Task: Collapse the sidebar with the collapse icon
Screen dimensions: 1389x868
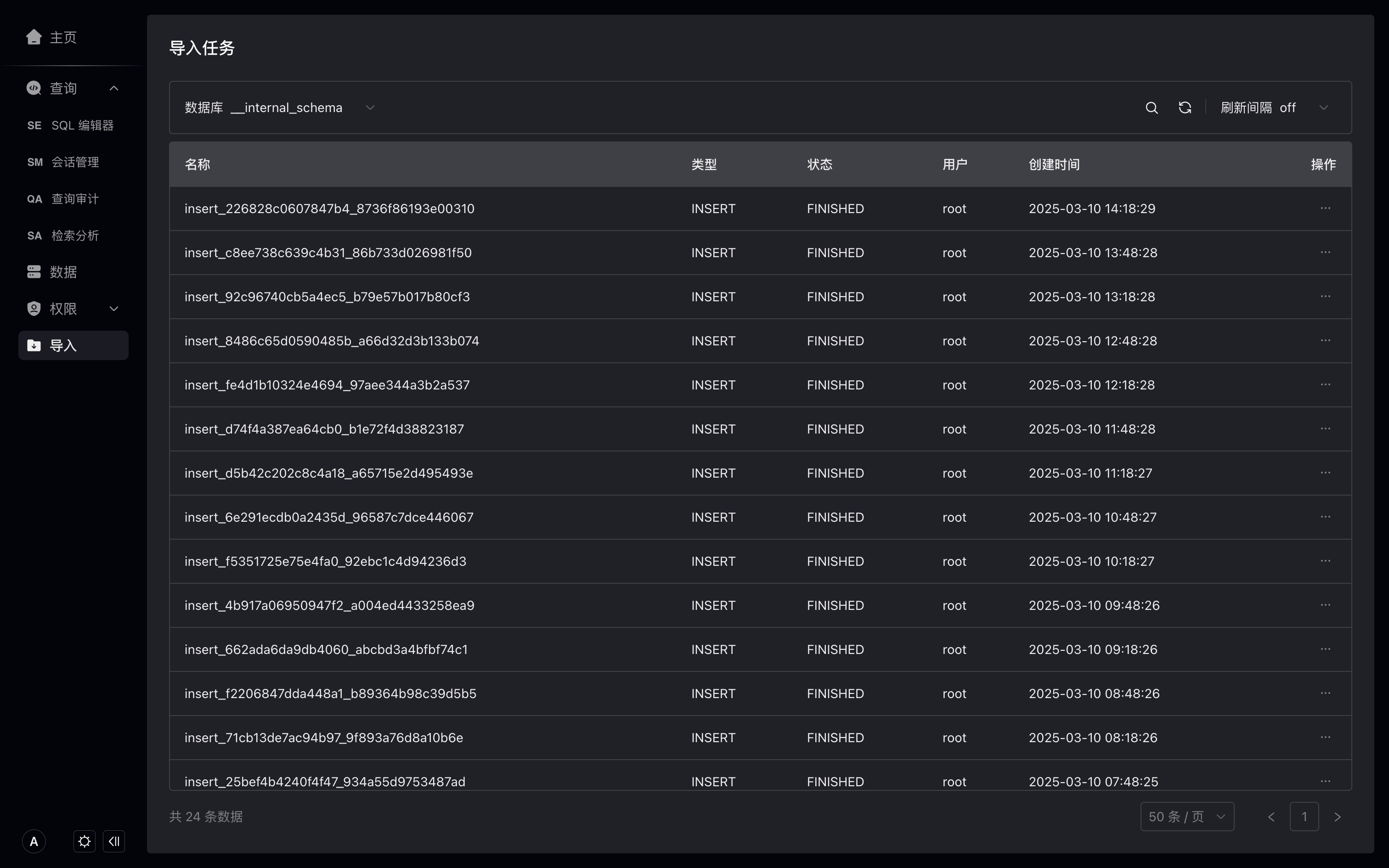Action: pyautogui.click(x=113, y=841)
